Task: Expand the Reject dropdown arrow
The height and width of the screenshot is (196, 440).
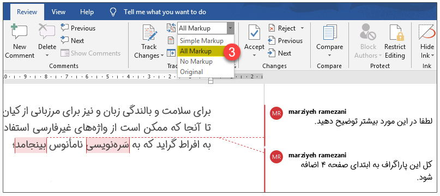Action: [x=302, y=28]
